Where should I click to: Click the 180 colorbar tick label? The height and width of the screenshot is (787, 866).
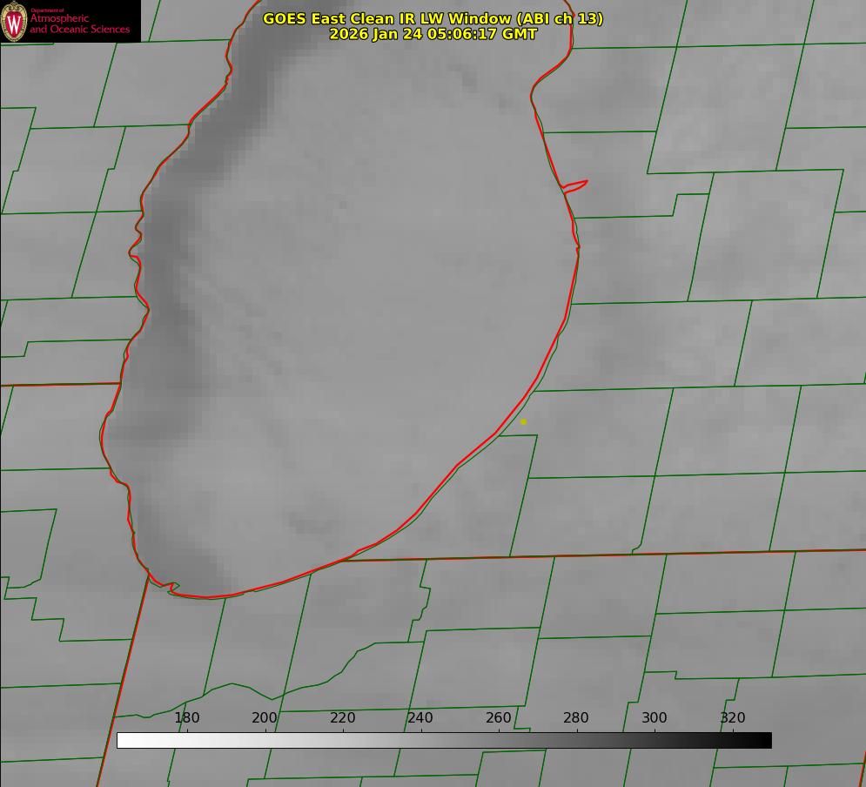(187, 718)
